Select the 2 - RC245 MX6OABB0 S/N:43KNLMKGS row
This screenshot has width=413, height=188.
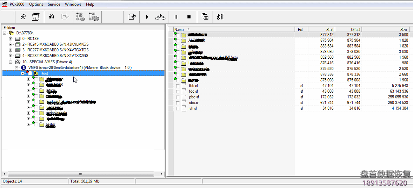point(55,44)
